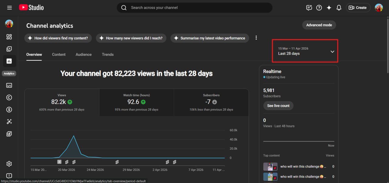Image resolution: width=389 pixels, height=183 pixels.
Task: Open the send feedback icon in top bar
Action: tap(309, 8)
